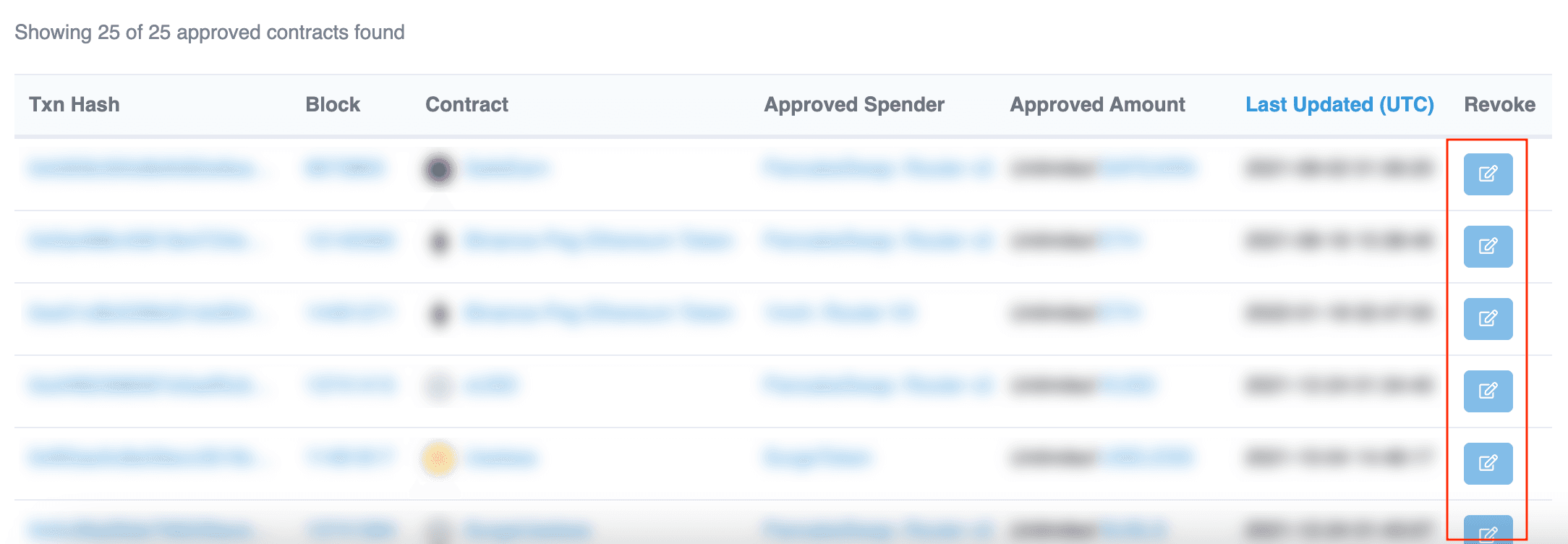Click the revoke edit icon in the second row

click(1488, 246)
